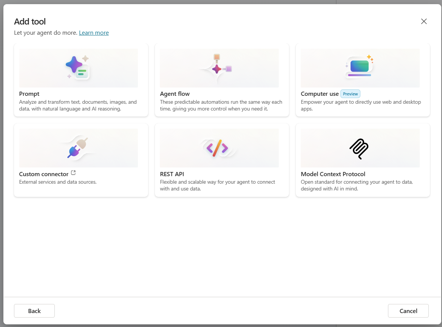Click the REST API description text
The image size is (442, 327).
tap(217, 185)
